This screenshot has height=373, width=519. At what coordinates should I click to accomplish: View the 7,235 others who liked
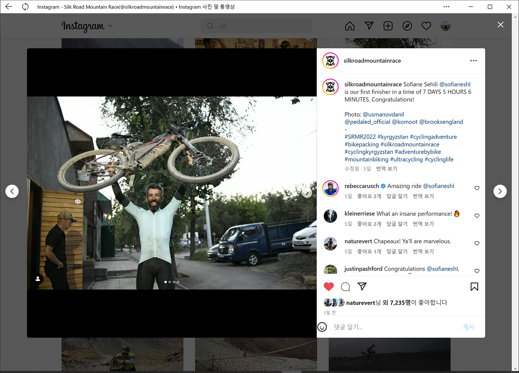pyautogui.click(x=397, y=303)
